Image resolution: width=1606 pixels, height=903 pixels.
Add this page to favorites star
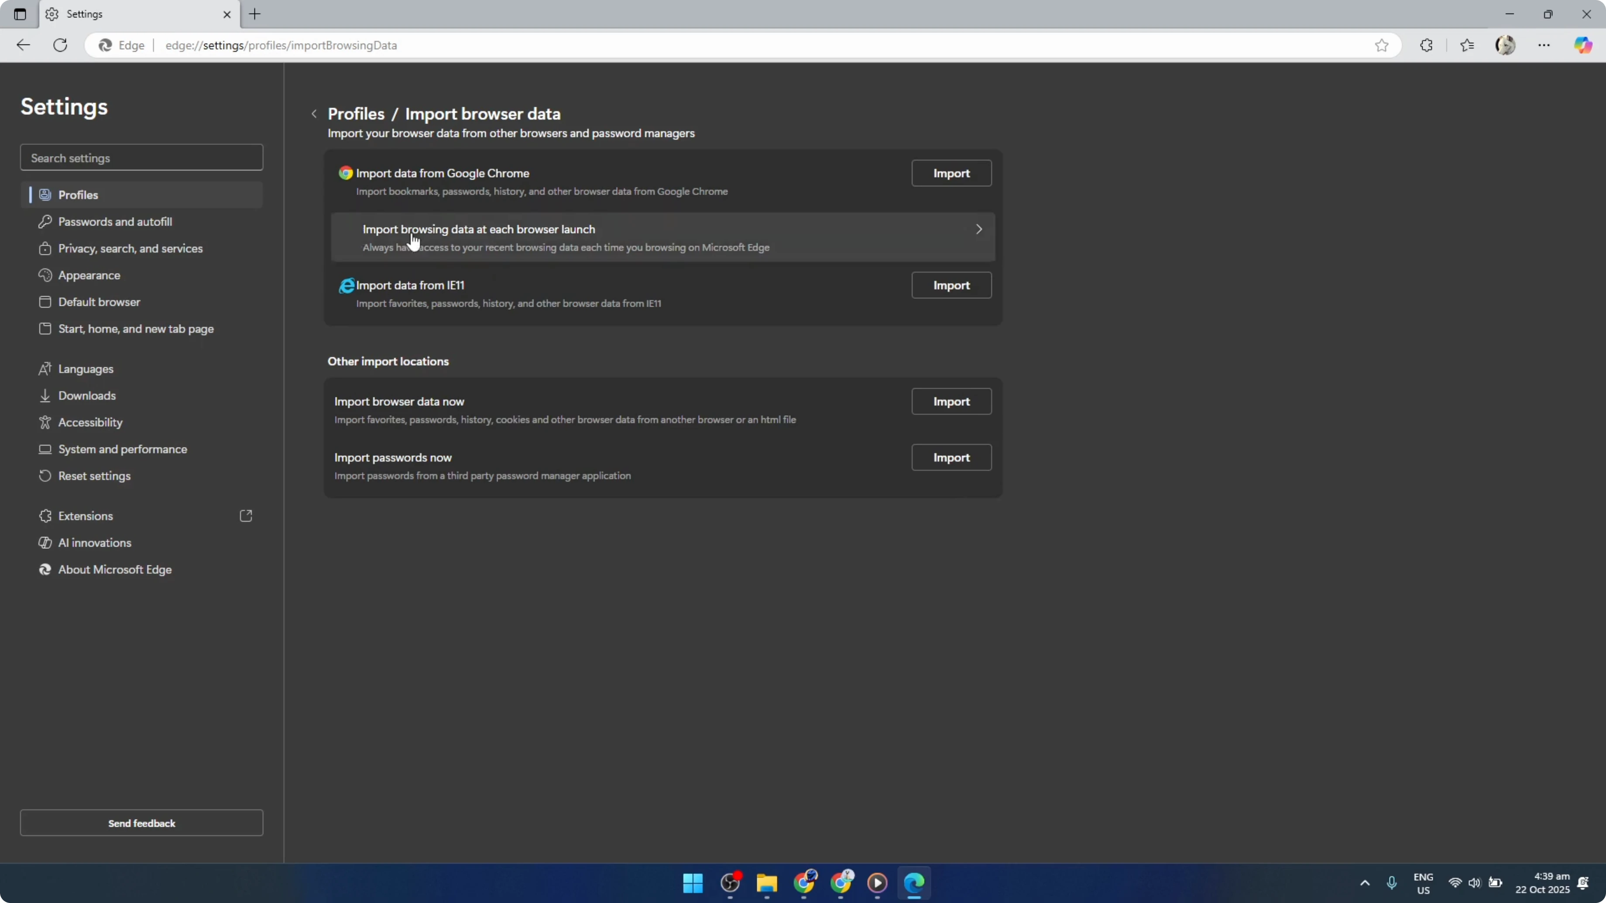tap(1382, 45)
